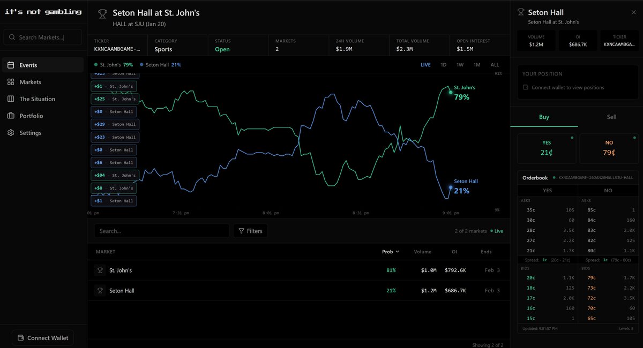Viewport: 643px width, 348px height.
Task: Click the Orderbook ticker label
Action: pyautogui.click(x=596, y=177)
